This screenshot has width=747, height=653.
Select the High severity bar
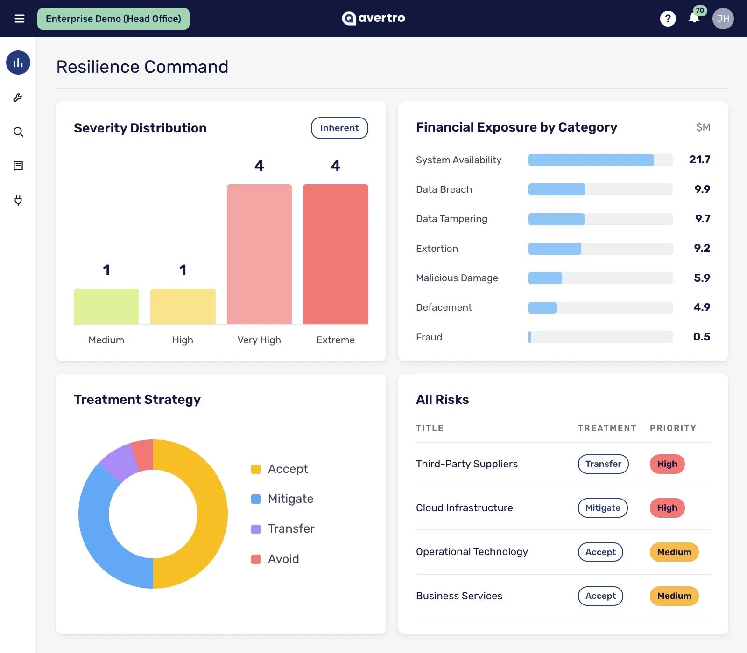183,306
